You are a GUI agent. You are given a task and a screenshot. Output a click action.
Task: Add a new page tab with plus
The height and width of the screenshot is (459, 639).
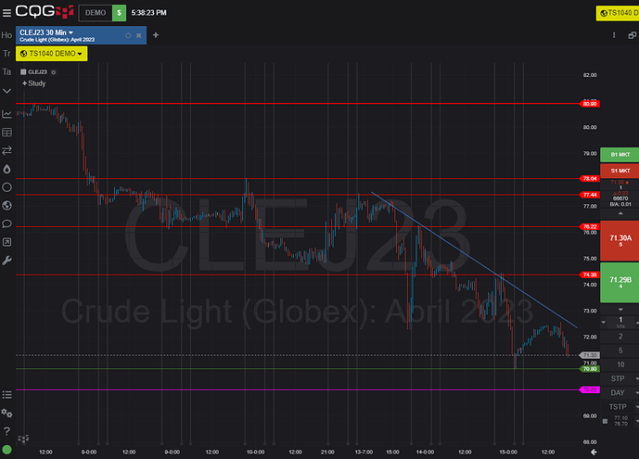[x=156, y=35]
